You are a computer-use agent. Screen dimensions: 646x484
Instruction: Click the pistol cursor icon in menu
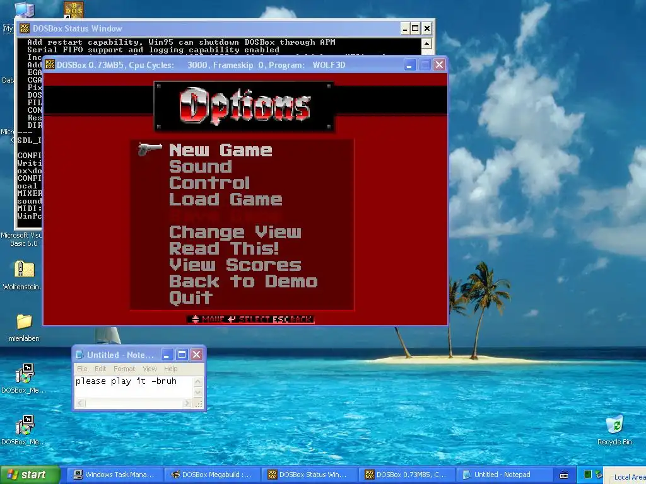coord(150,149)
